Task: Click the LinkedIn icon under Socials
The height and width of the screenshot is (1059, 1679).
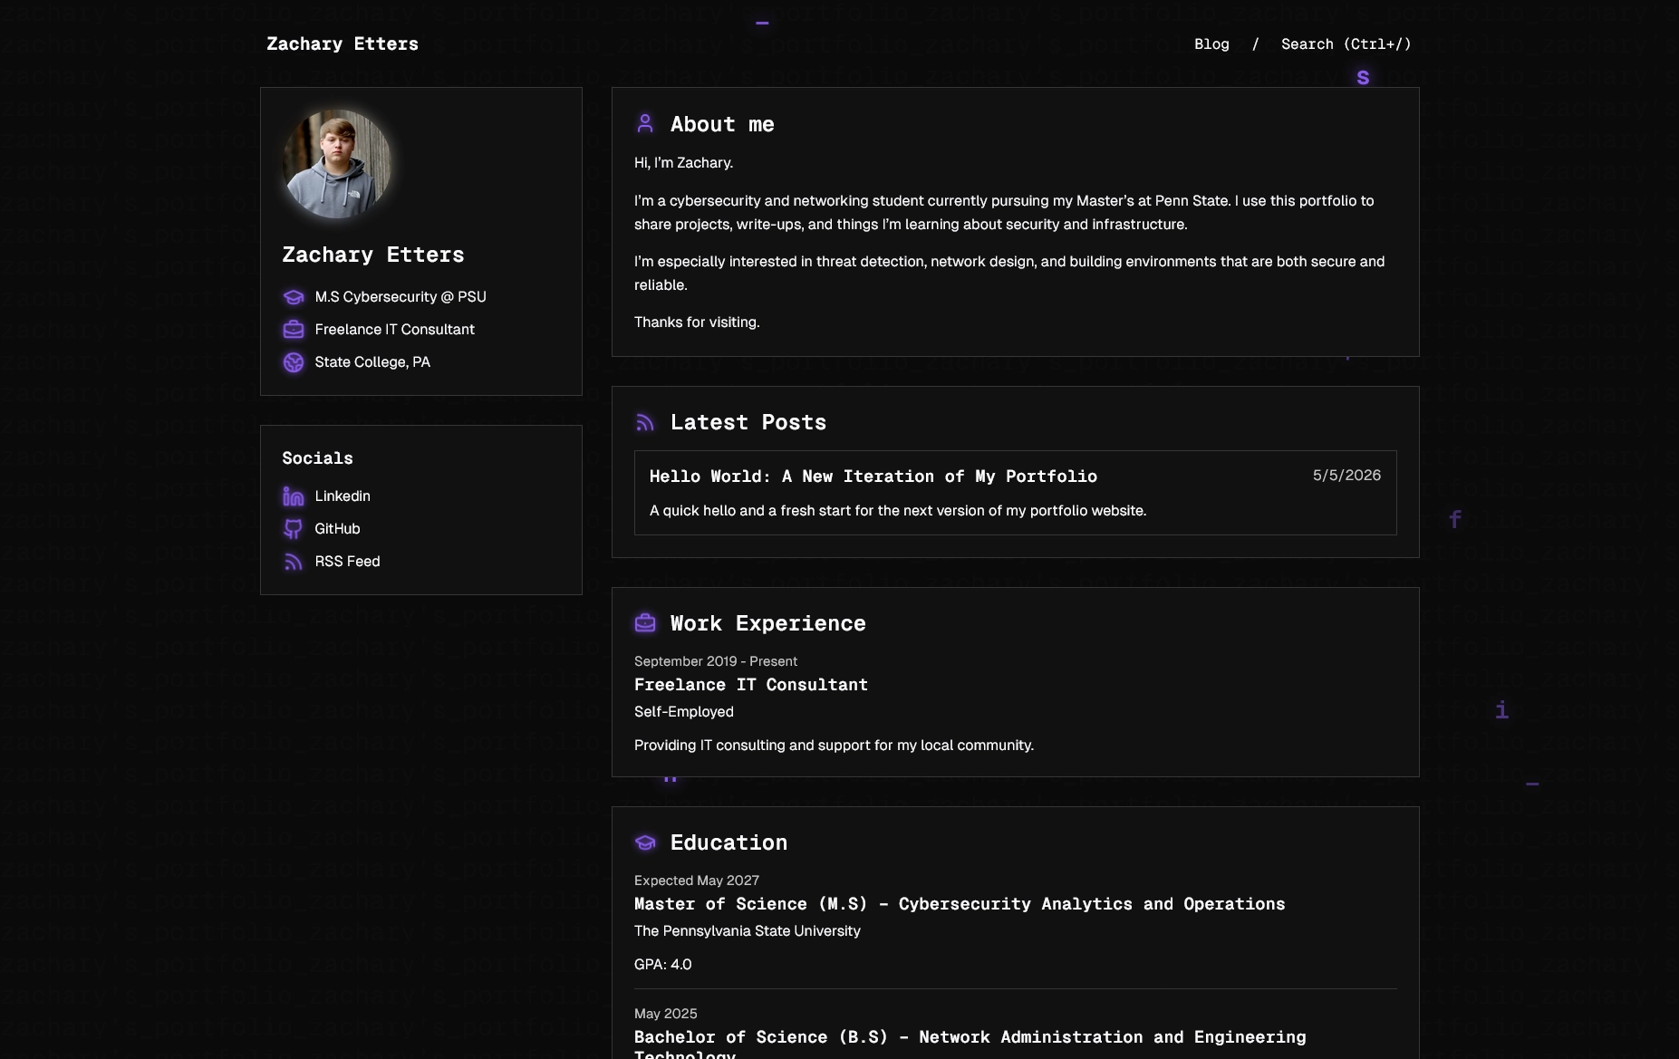Action: [x=294, y=496]
